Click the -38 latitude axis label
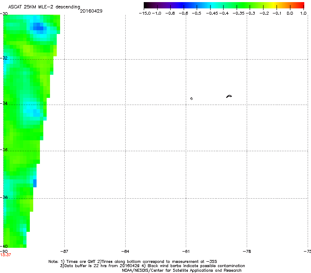 click(4, 197)
